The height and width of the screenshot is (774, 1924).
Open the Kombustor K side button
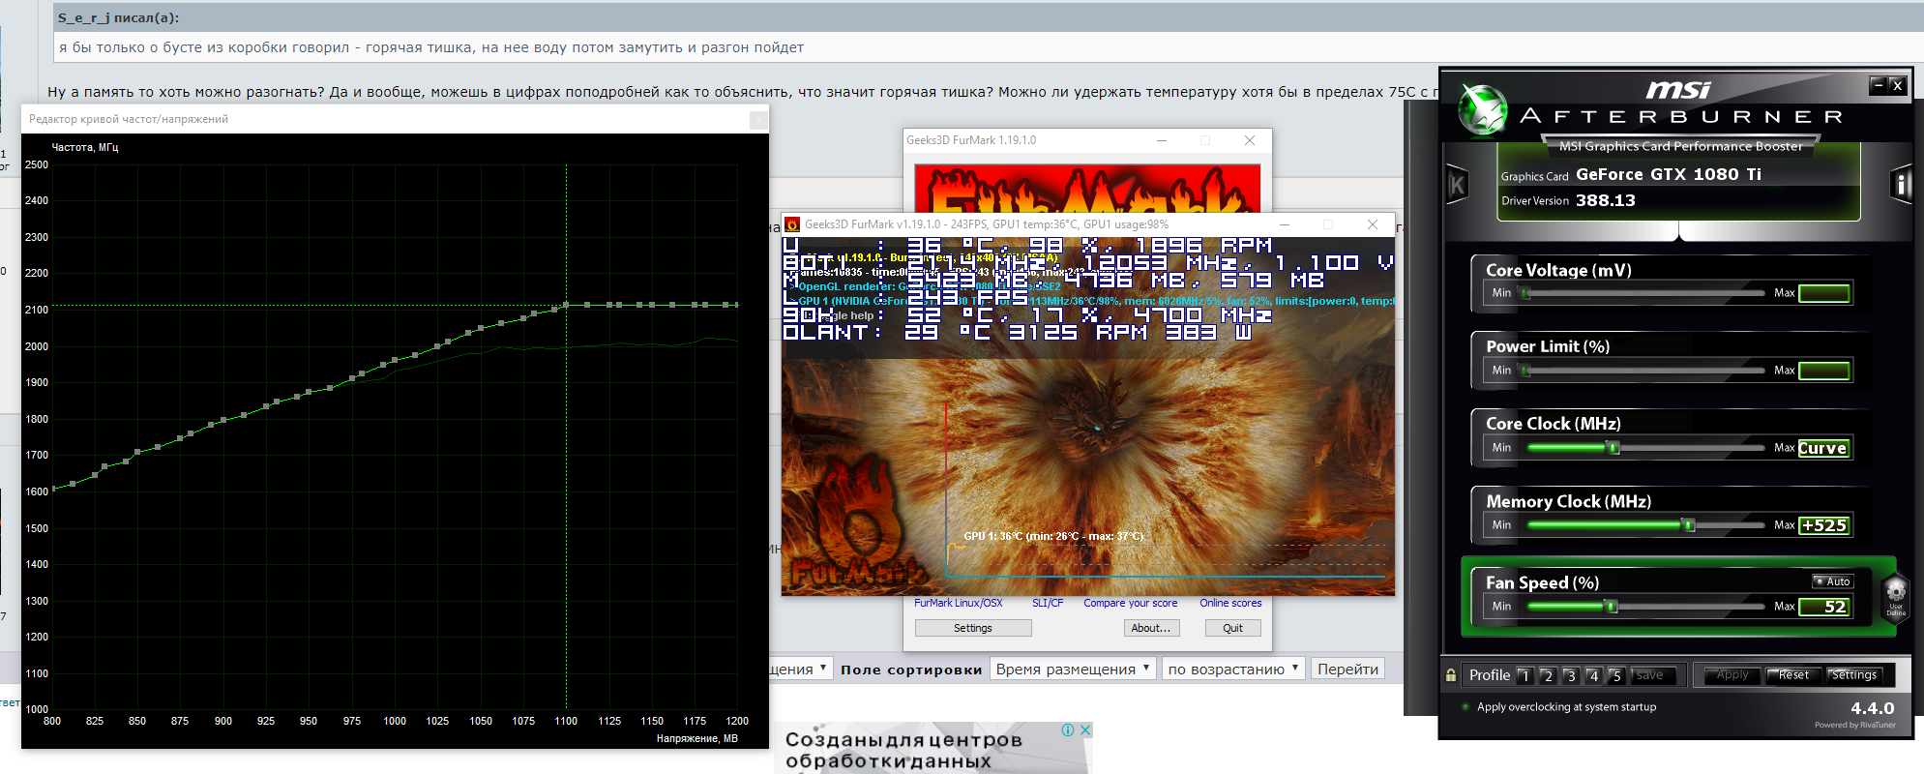[x=1457, y=185]
